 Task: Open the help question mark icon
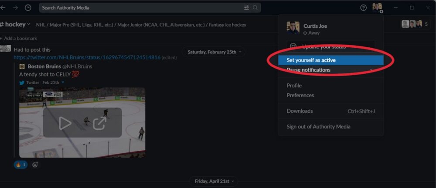pos(363,8)
